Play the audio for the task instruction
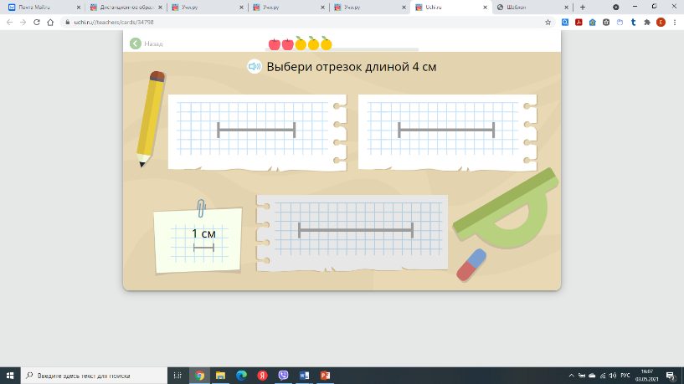684x384 pixels. [x=255, y=67]
